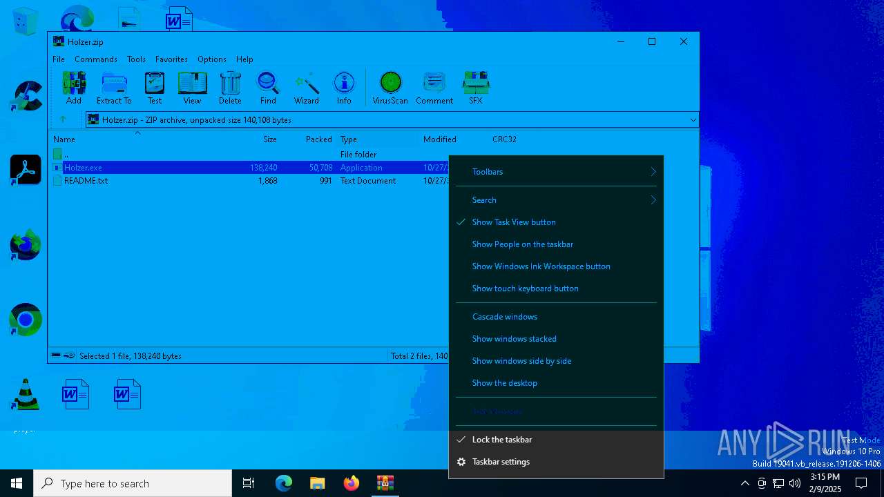Click the Add toolbar icon
This screenshot has width=884, height=497.
[74, 88]
